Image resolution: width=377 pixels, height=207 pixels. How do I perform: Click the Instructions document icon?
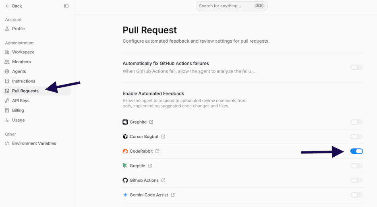pyautogui.click(x=7, y=81)
